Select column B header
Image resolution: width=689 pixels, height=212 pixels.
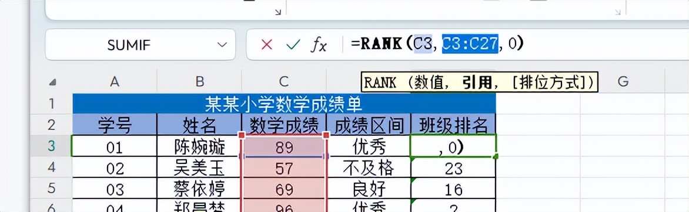(x=199, y=81)
